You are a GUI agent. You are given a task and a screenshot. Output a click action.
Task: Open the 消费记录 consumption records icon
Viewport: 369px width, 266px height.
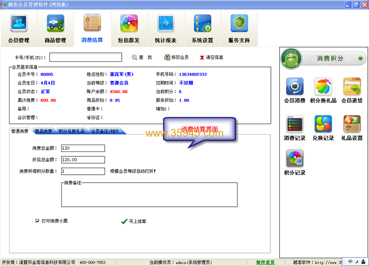pyautogui.click(x=294, y=128)
